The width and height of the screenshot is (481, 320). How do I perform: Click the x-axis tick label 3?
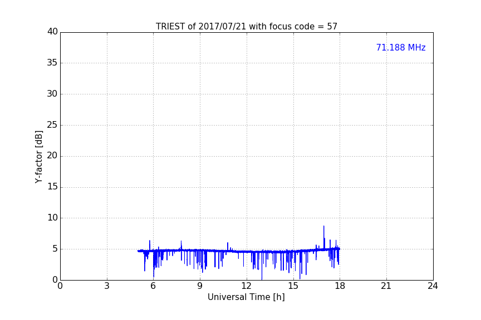(107, 286)
